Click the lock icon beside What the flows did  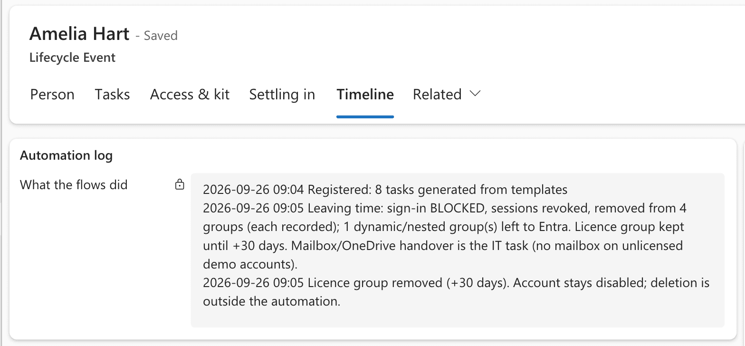pyautogui.click(x=180, y=185)
